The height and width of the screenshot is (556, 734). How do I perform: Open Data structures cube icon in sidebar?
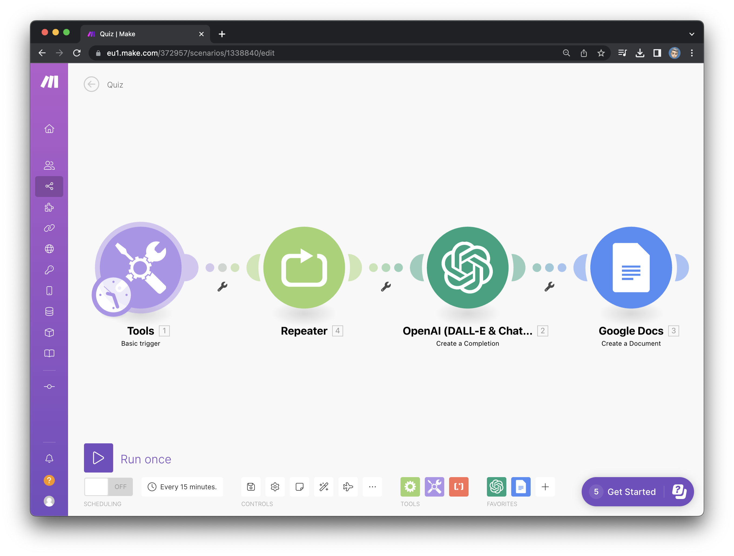point(49,332)
